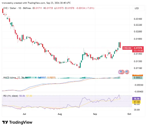This screenshot has height=128, width=147.
Task: Click the 20.00 RSI axis label
Action: (137, 110)
